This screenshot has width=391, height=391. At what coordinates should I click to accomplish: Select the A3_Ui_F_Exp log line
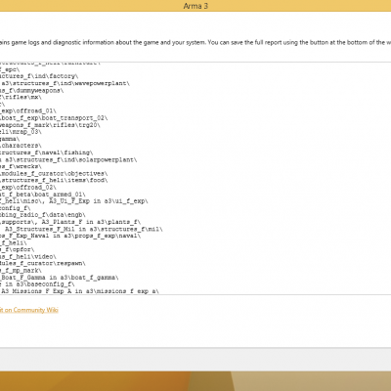(x=74, y=201)
